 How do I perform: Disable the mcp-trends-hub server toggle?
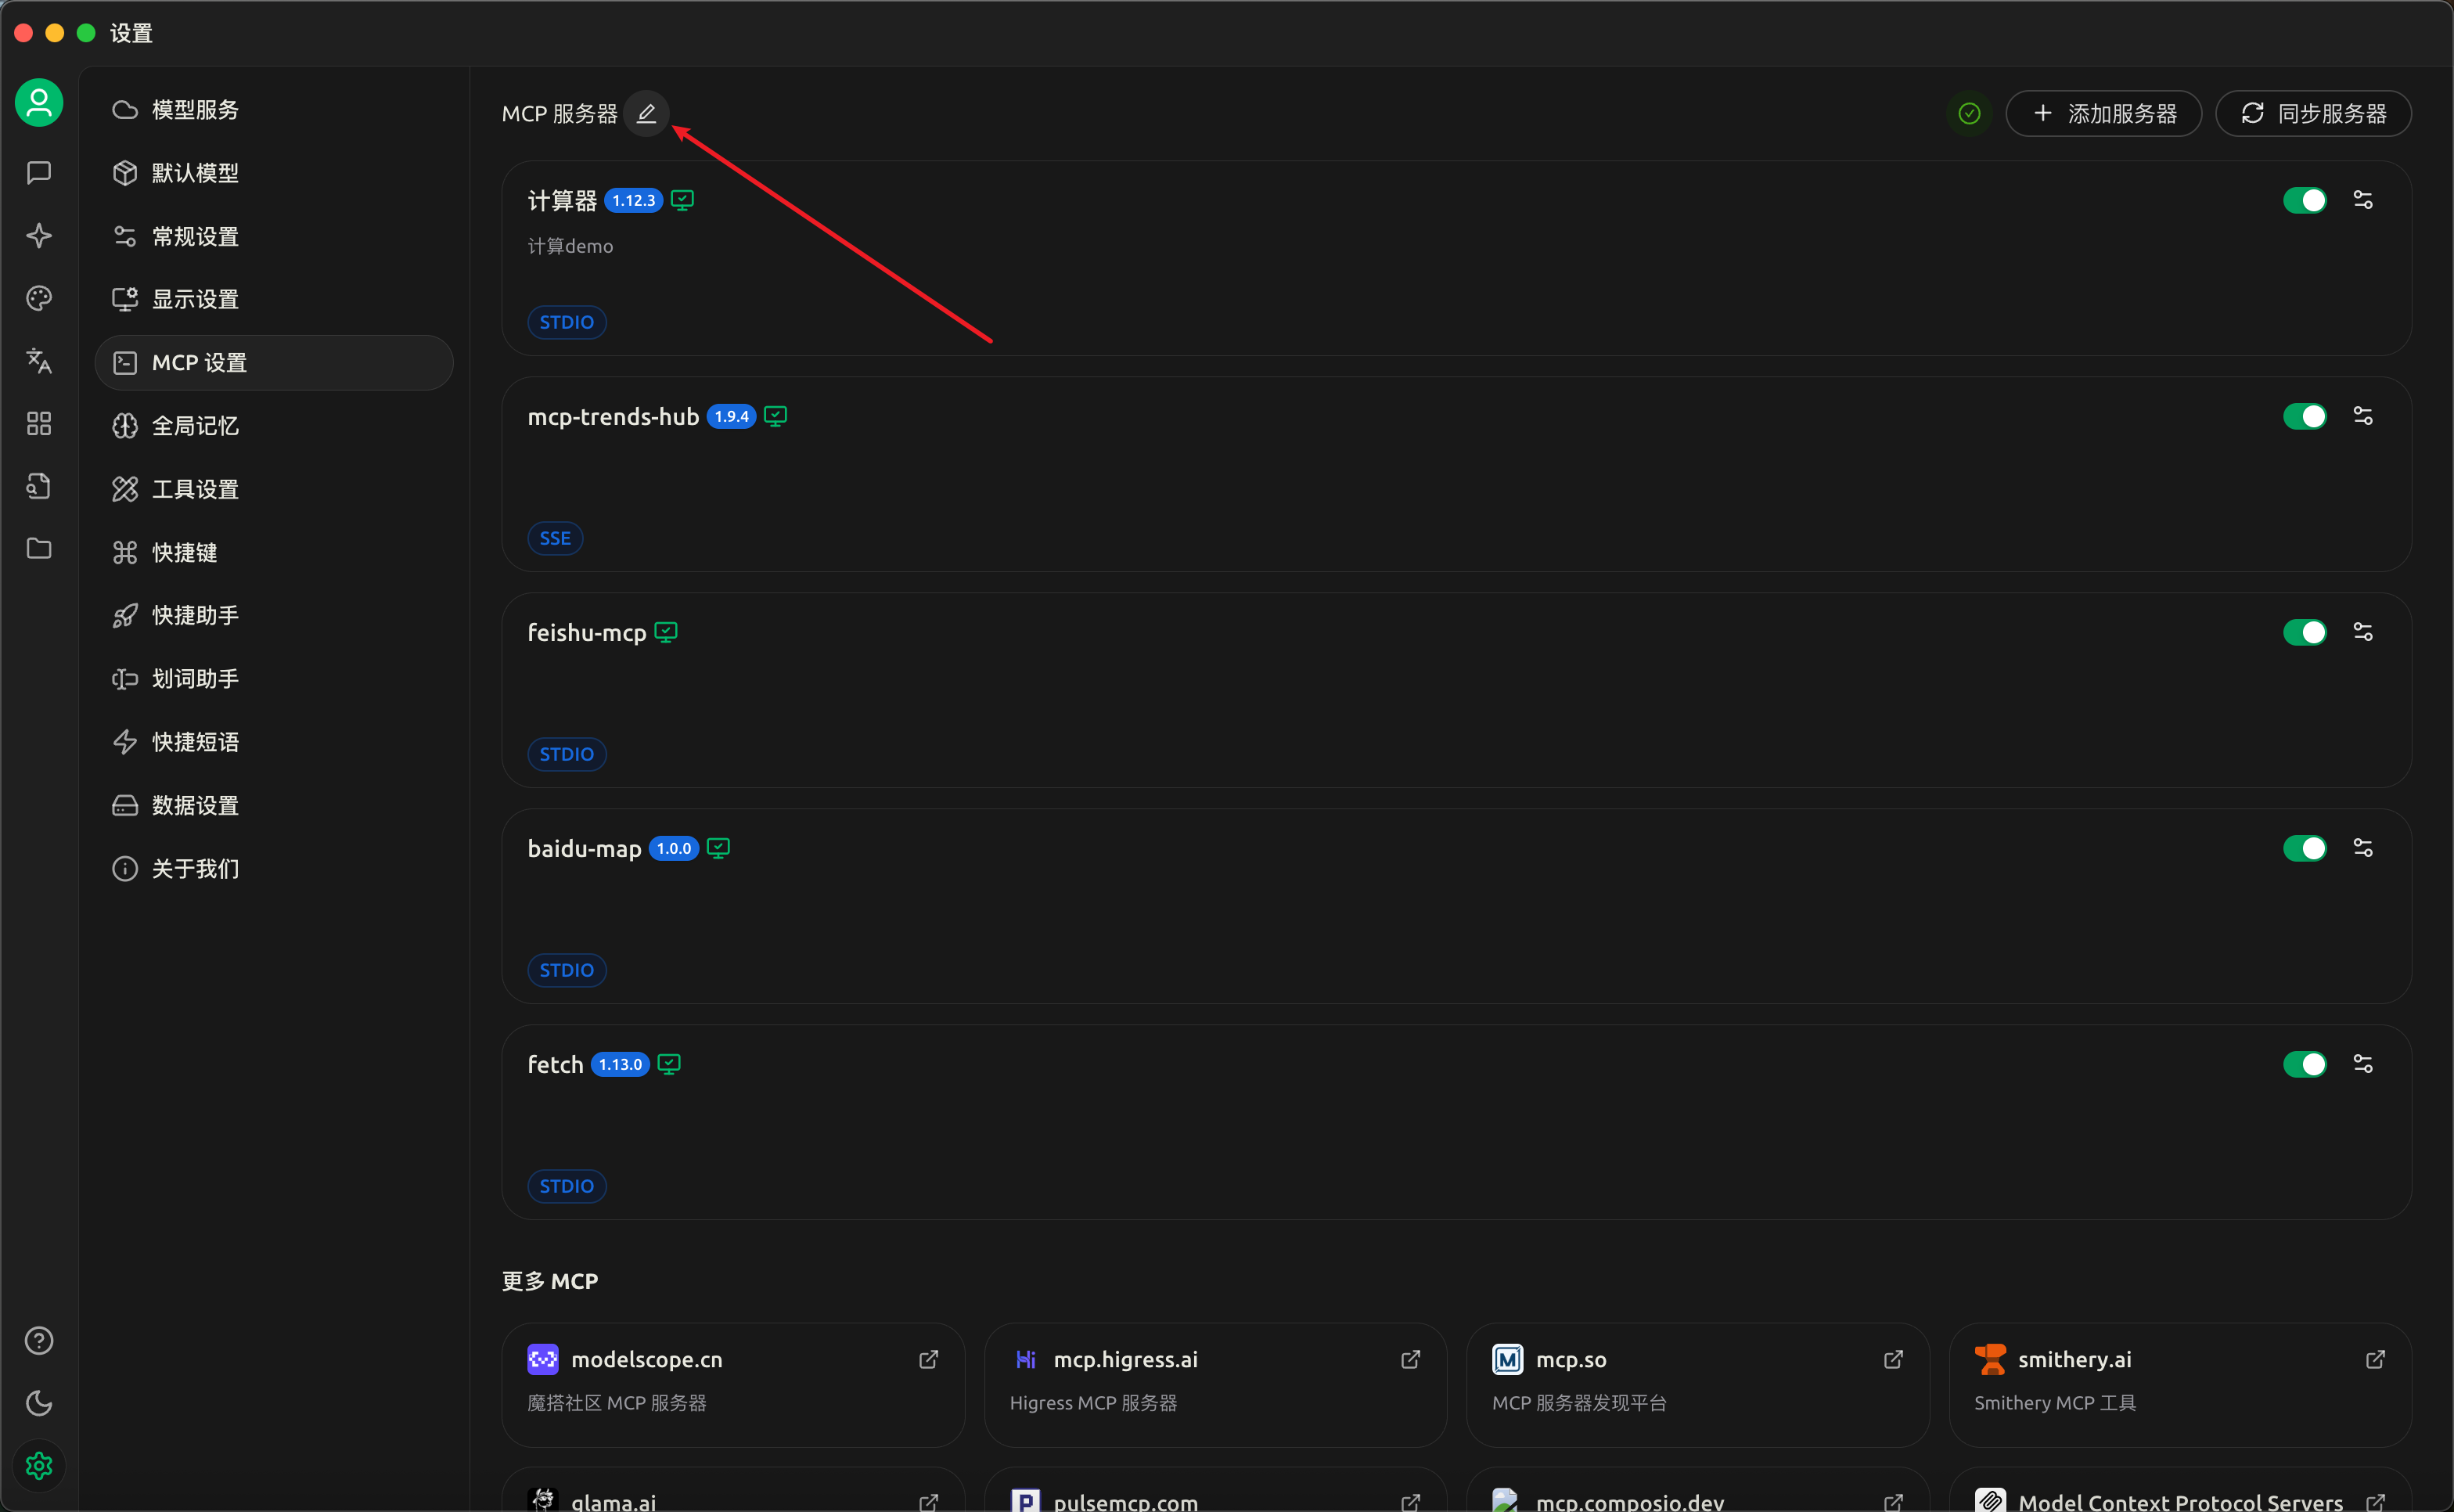[x=2305, y=416]
